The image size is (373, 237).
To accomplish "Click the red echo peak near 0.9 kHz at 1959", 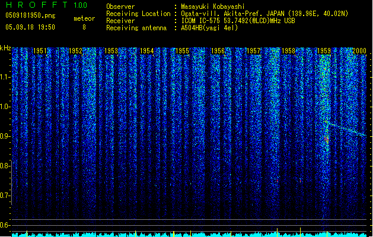I will [327, 139].
